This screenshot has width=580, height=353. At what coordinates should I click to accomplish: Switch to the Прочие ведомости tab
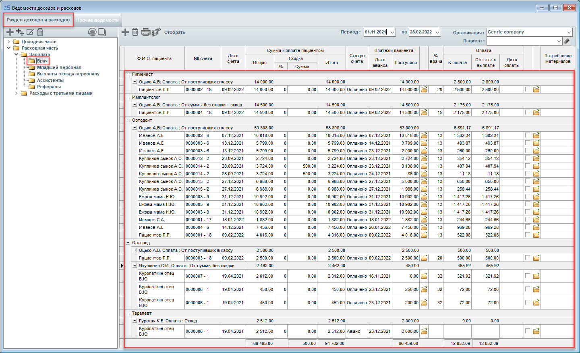[97, 20]
